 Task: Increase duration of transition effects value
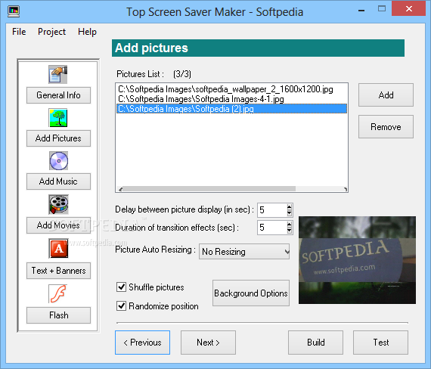point(289,225)
